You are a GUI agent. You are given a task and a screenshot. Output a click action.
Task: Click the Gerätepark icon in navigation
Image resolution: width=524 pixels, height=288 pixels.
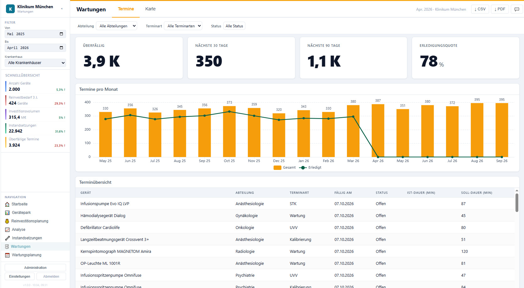(x=7, y=213)
